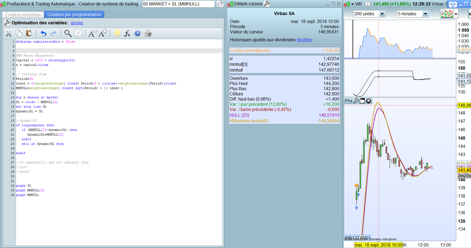Print the code with printer icon
This screenshot has height=248, width=471.
coord(148,34)
